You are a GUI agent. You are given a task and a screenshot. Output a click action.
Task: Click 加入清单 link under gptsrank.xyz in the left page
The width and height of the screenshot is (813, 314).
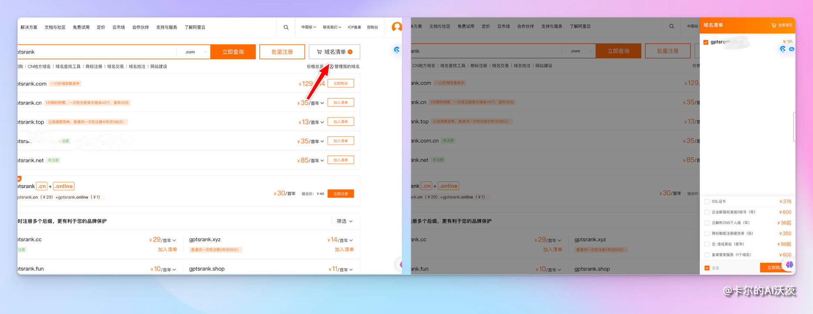344,250
